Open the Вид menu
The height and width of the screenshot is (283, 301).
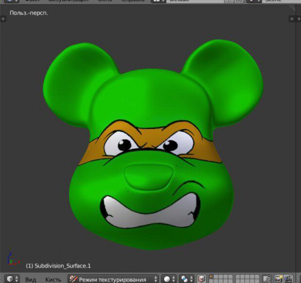pos(31,279)
